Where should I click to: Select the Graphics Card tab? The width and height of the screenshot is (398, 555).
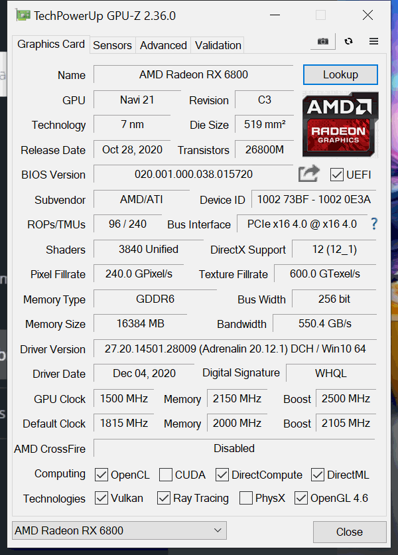click(x=51, y=44)
